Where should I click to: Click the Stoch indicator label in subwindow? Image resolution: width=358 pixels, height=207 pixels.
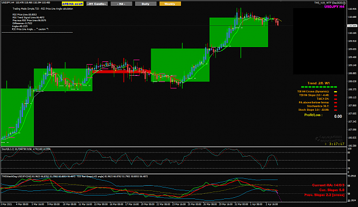coord(26,149)
